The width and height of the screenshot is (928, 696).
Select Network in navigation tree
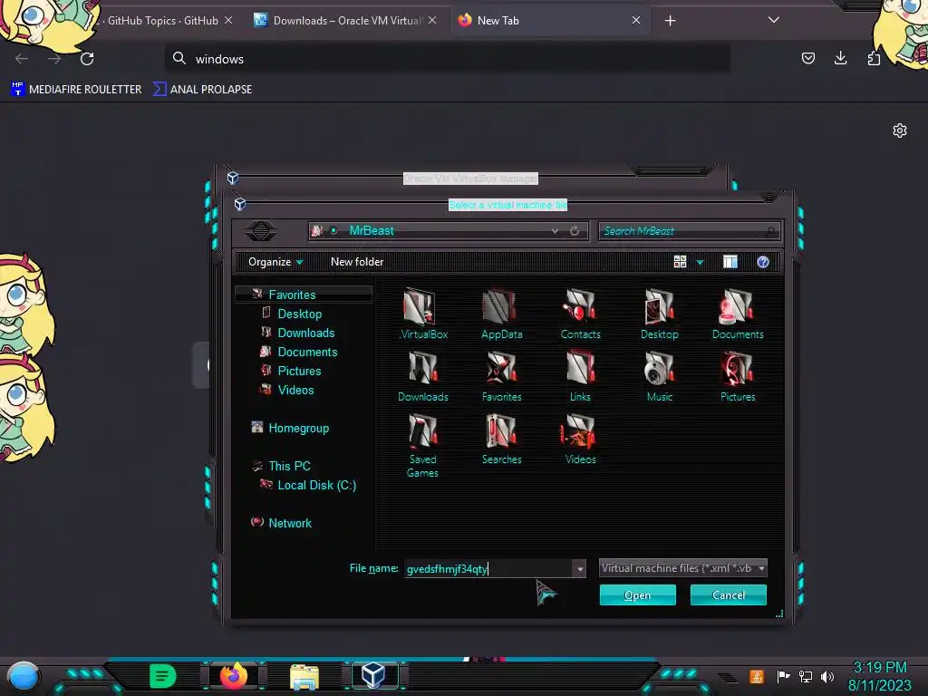point(289,523)
